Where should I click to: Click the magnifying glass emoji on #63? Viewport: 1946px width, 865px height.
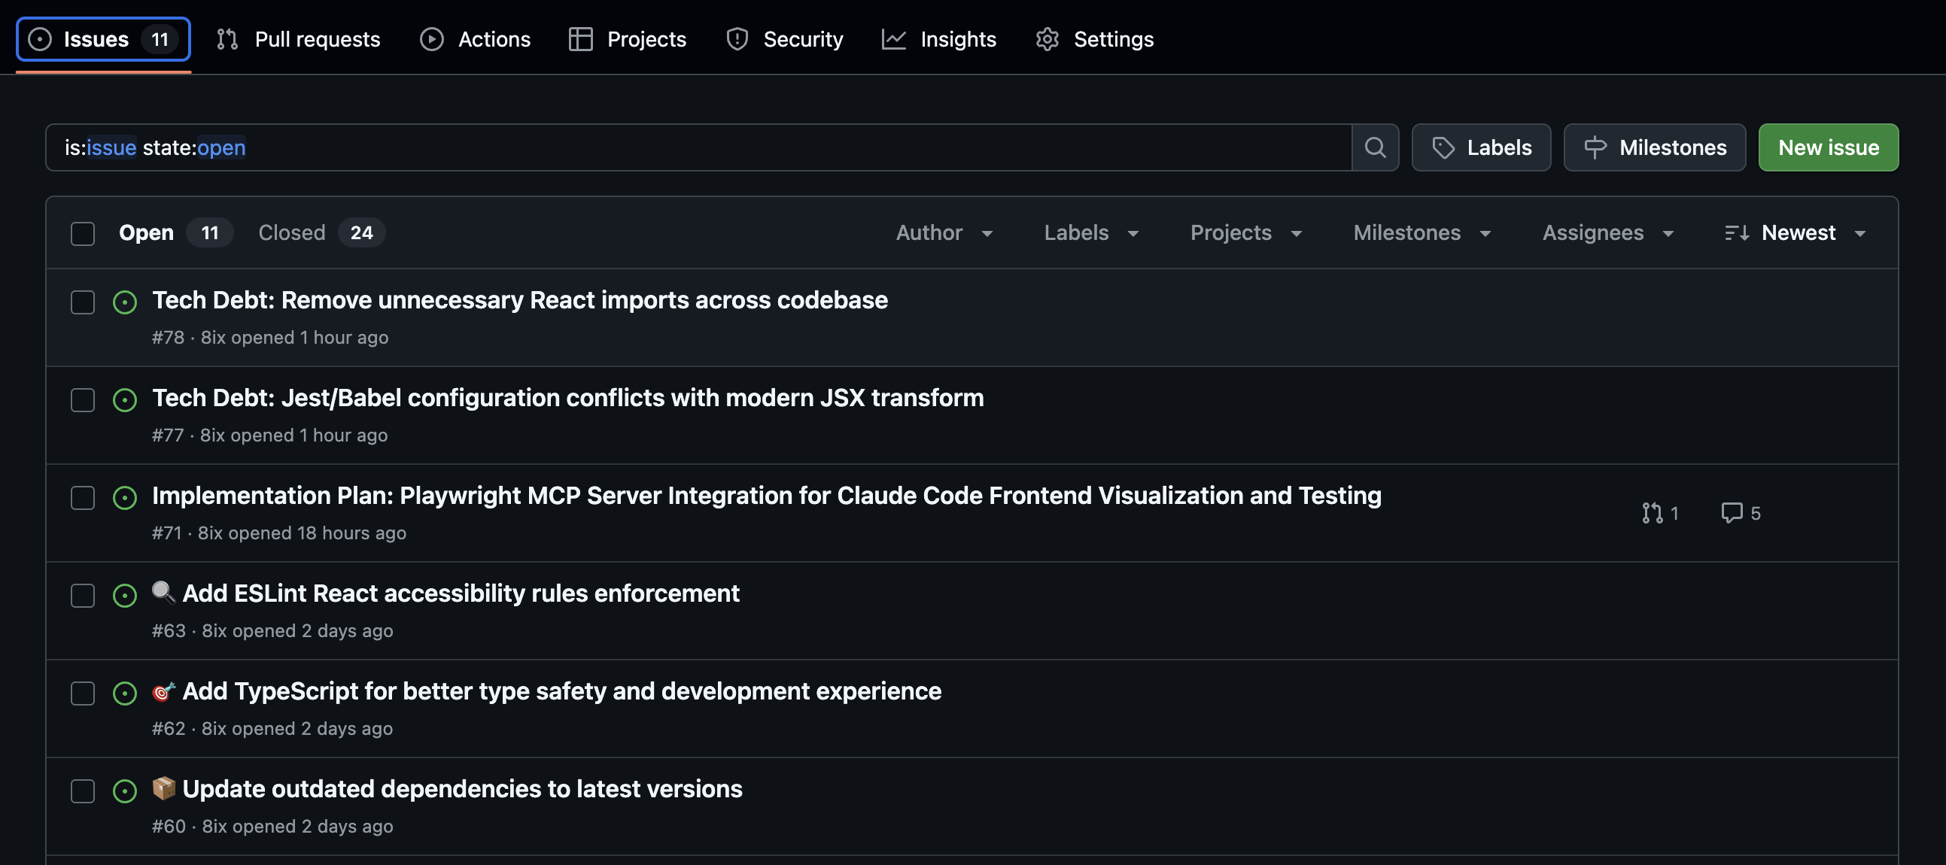[x=164, y=592]
